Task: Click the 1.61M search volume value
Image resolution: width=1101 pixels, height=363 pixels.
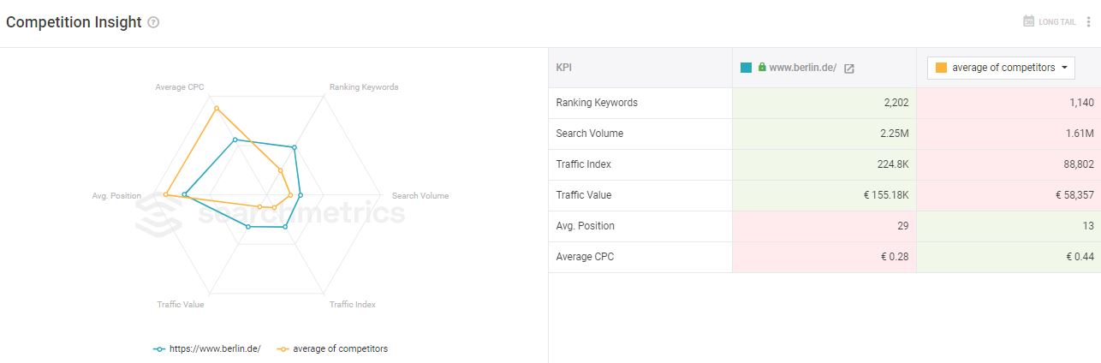Action: (x=1080, y=134)
